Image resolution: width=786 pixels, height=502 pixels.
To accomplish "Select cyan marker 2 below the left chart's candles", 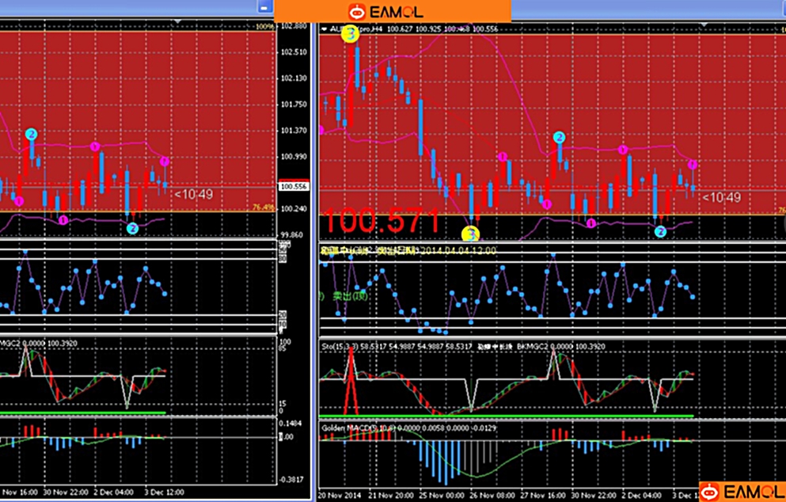I will click(132, 228).
